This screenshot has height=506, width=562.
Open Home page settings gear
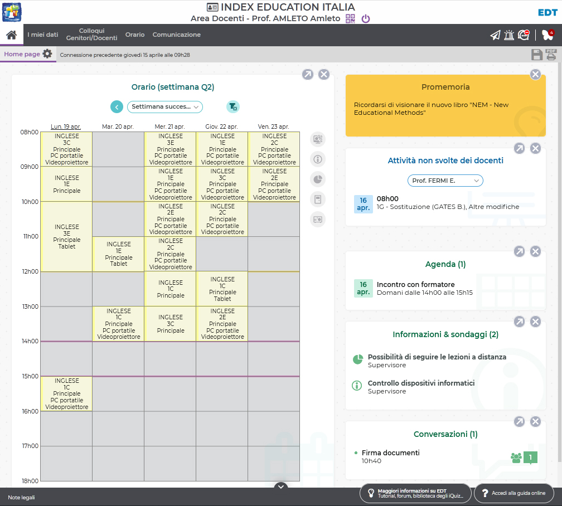click(47, 54)
